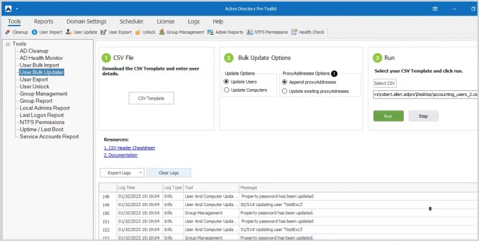Open the Logs menu tab

tap(194, 22)
